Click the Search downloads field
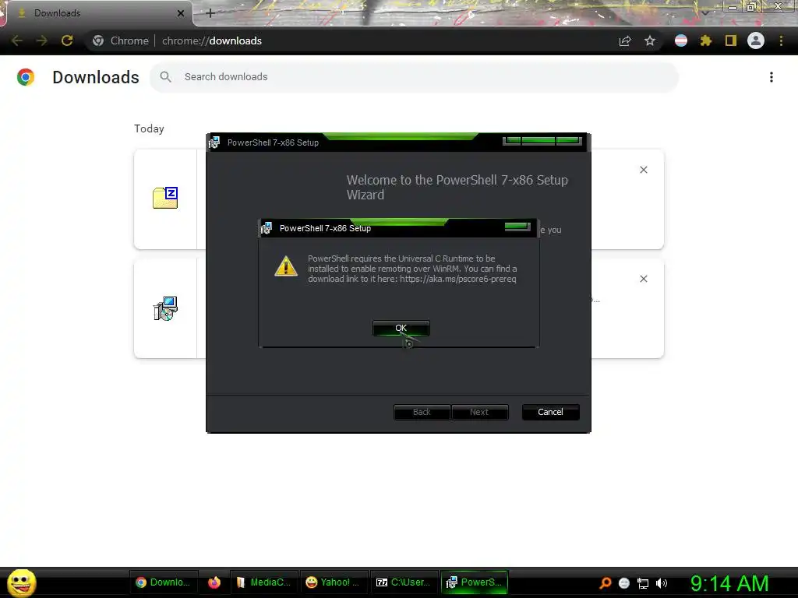 click(414, 77)
